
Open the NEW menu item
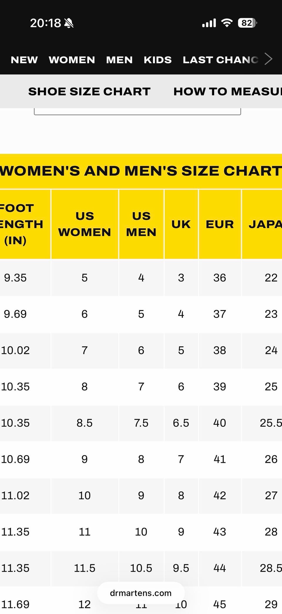(x=24, y=60)
